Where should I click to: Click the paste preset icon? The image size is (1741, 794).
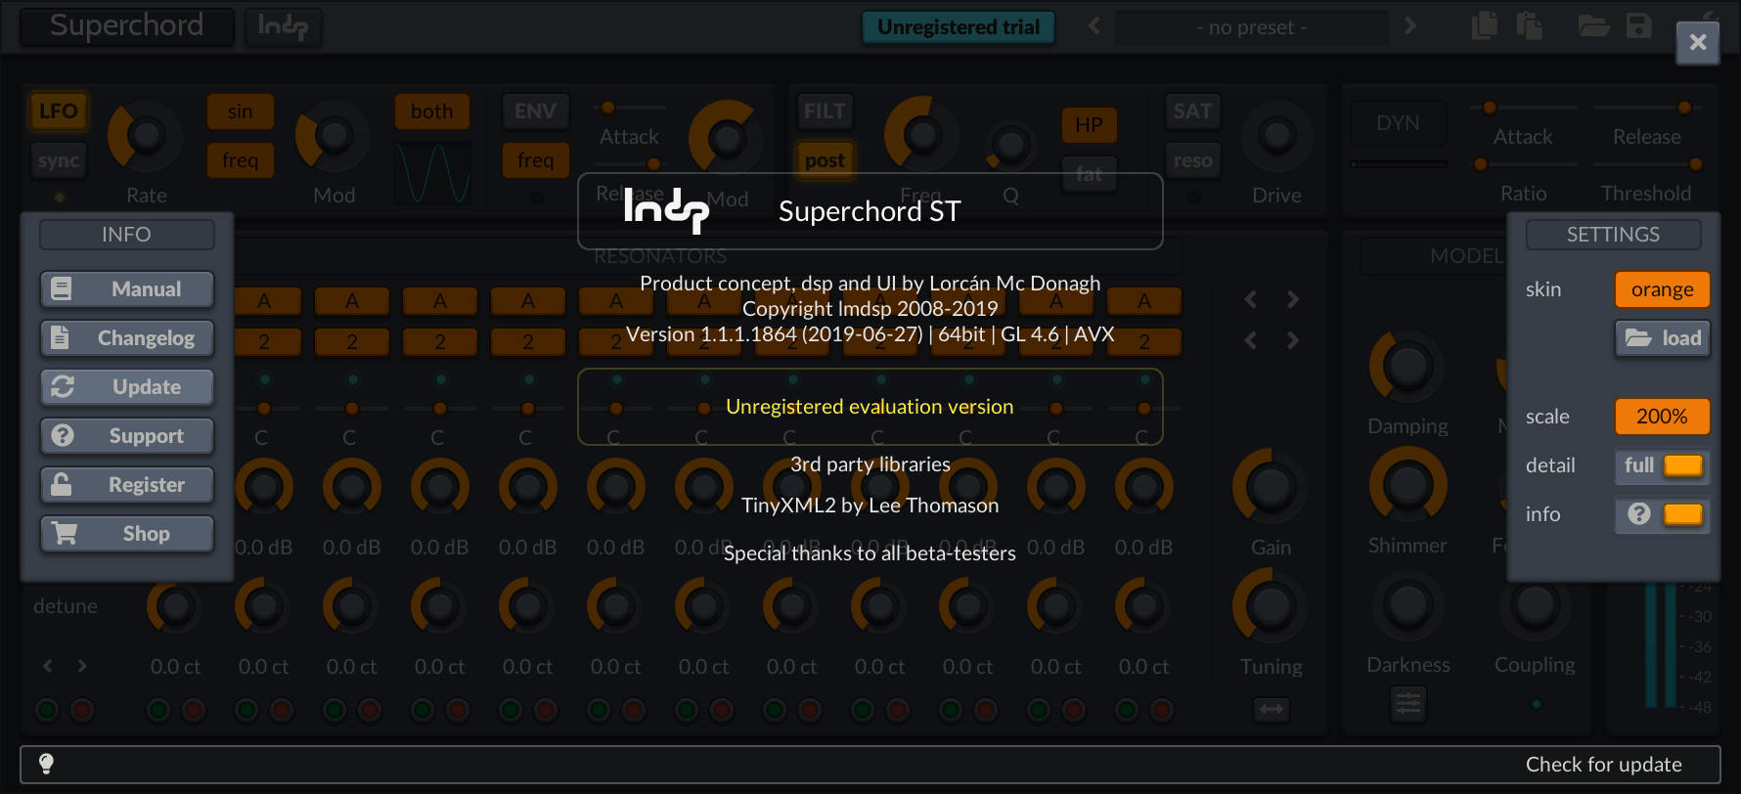[x=1530, y=26]
